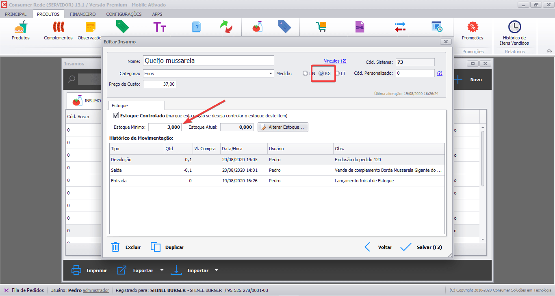Viewport: 555px width, 296px height.
Task: Click the Data/Hora column header
Action: pyautogui.click(x=244, y=149)
